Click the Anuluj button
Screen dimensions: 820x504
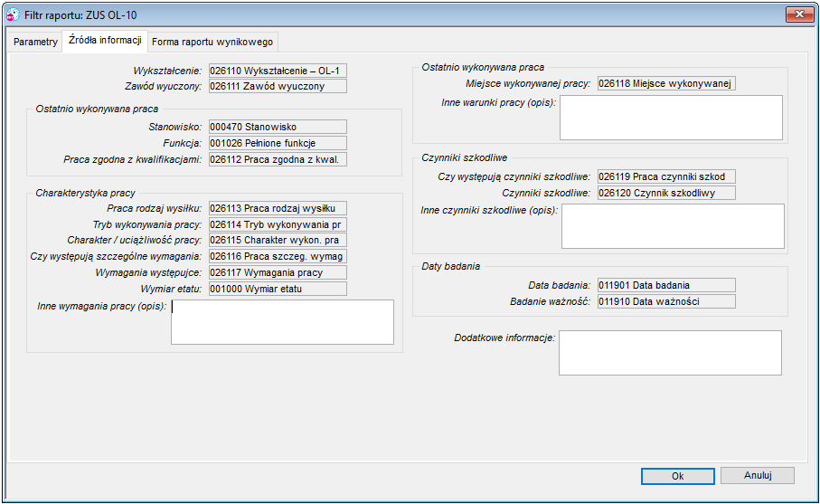758,475
